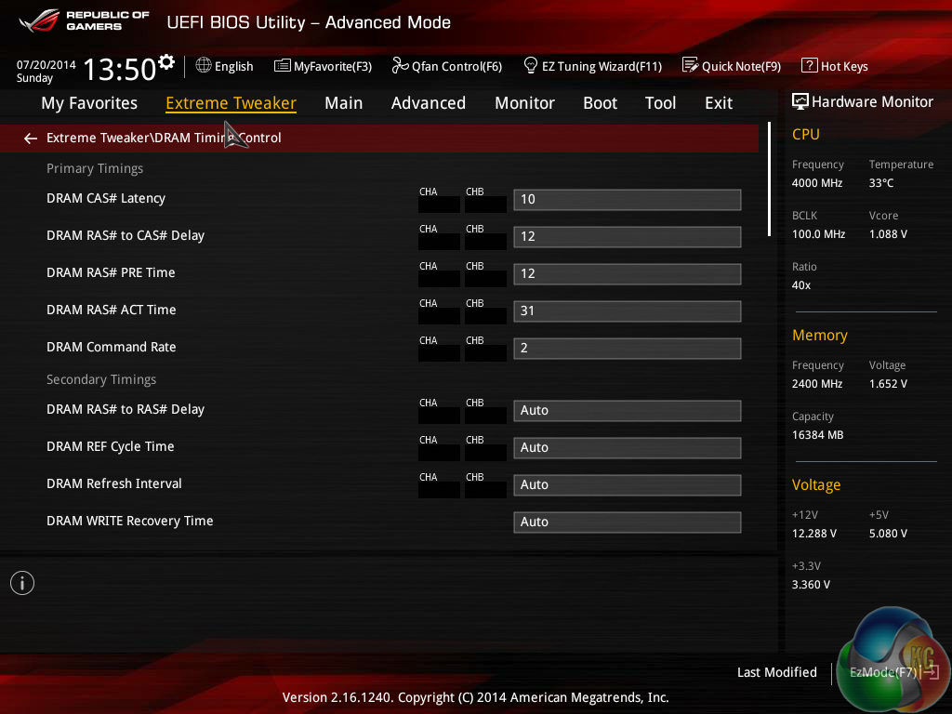The image size is (952, 714).
Task: Click the CPU temperature 33°C reading
Action: [881, 183]
